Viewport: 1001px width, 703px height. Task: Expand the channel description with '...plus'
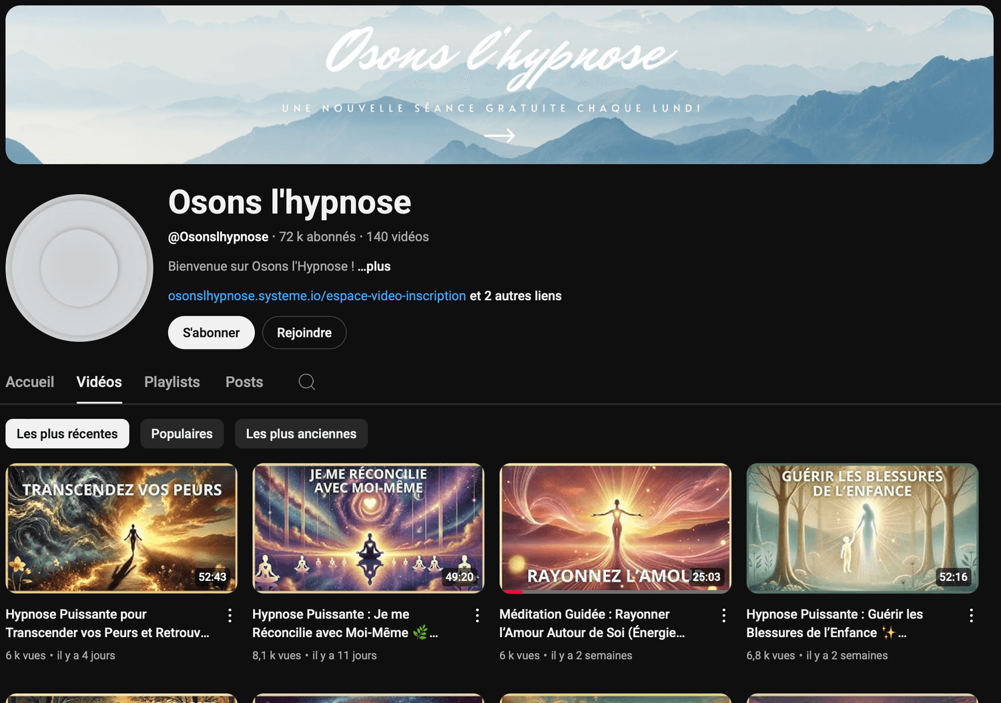pyautogui.click(x=374, y=266)
